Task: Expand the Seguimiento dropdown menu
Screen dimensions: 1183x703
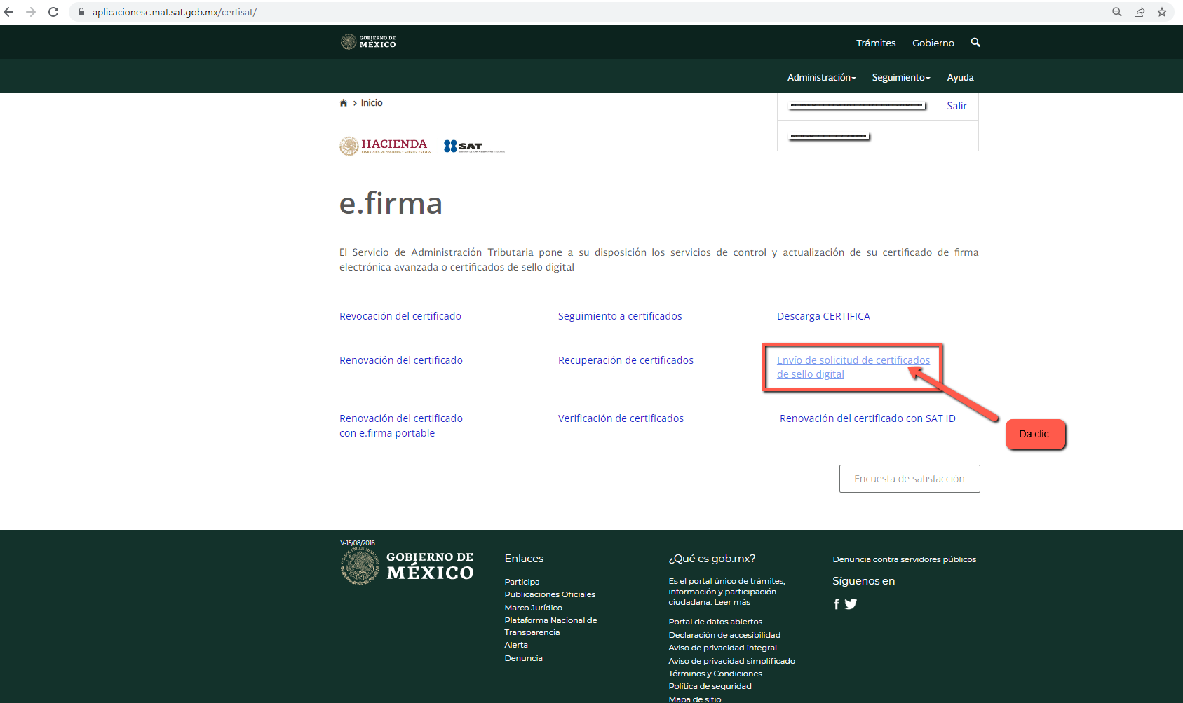Action: coord(900,78)
